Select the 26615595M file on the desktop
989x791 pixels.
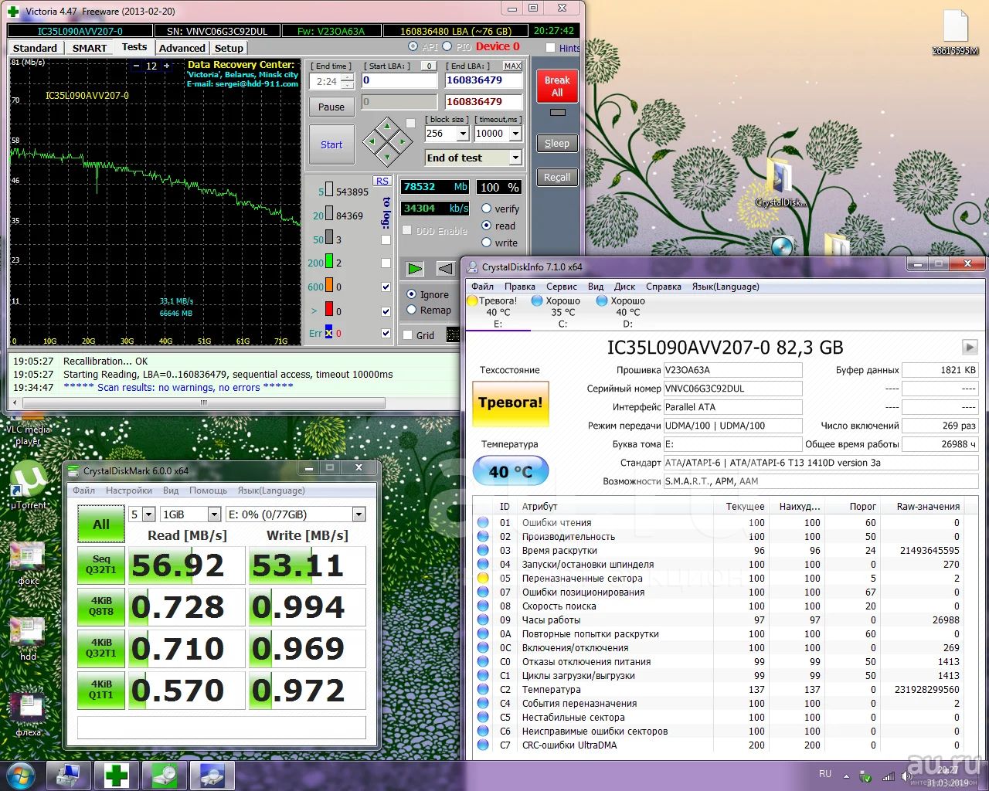coord(956,33)
